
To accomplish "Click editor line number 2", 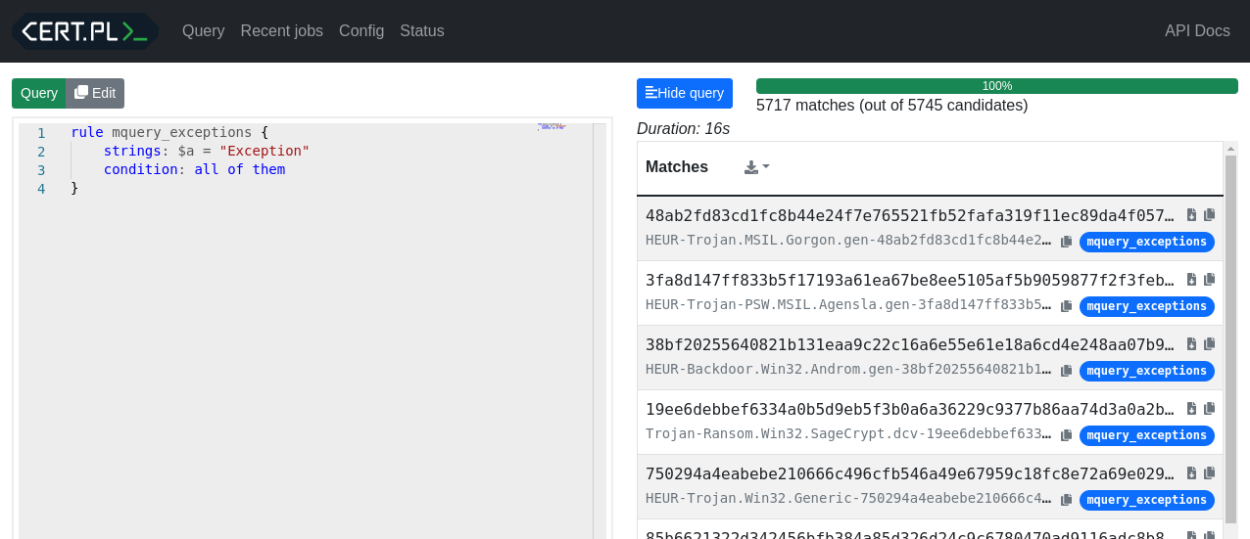I will (x=41, y=152).
